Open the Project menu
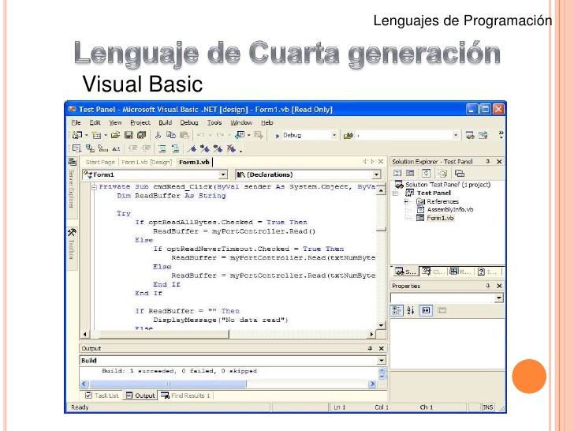This screenshot has width=574, height=431. 140,123
